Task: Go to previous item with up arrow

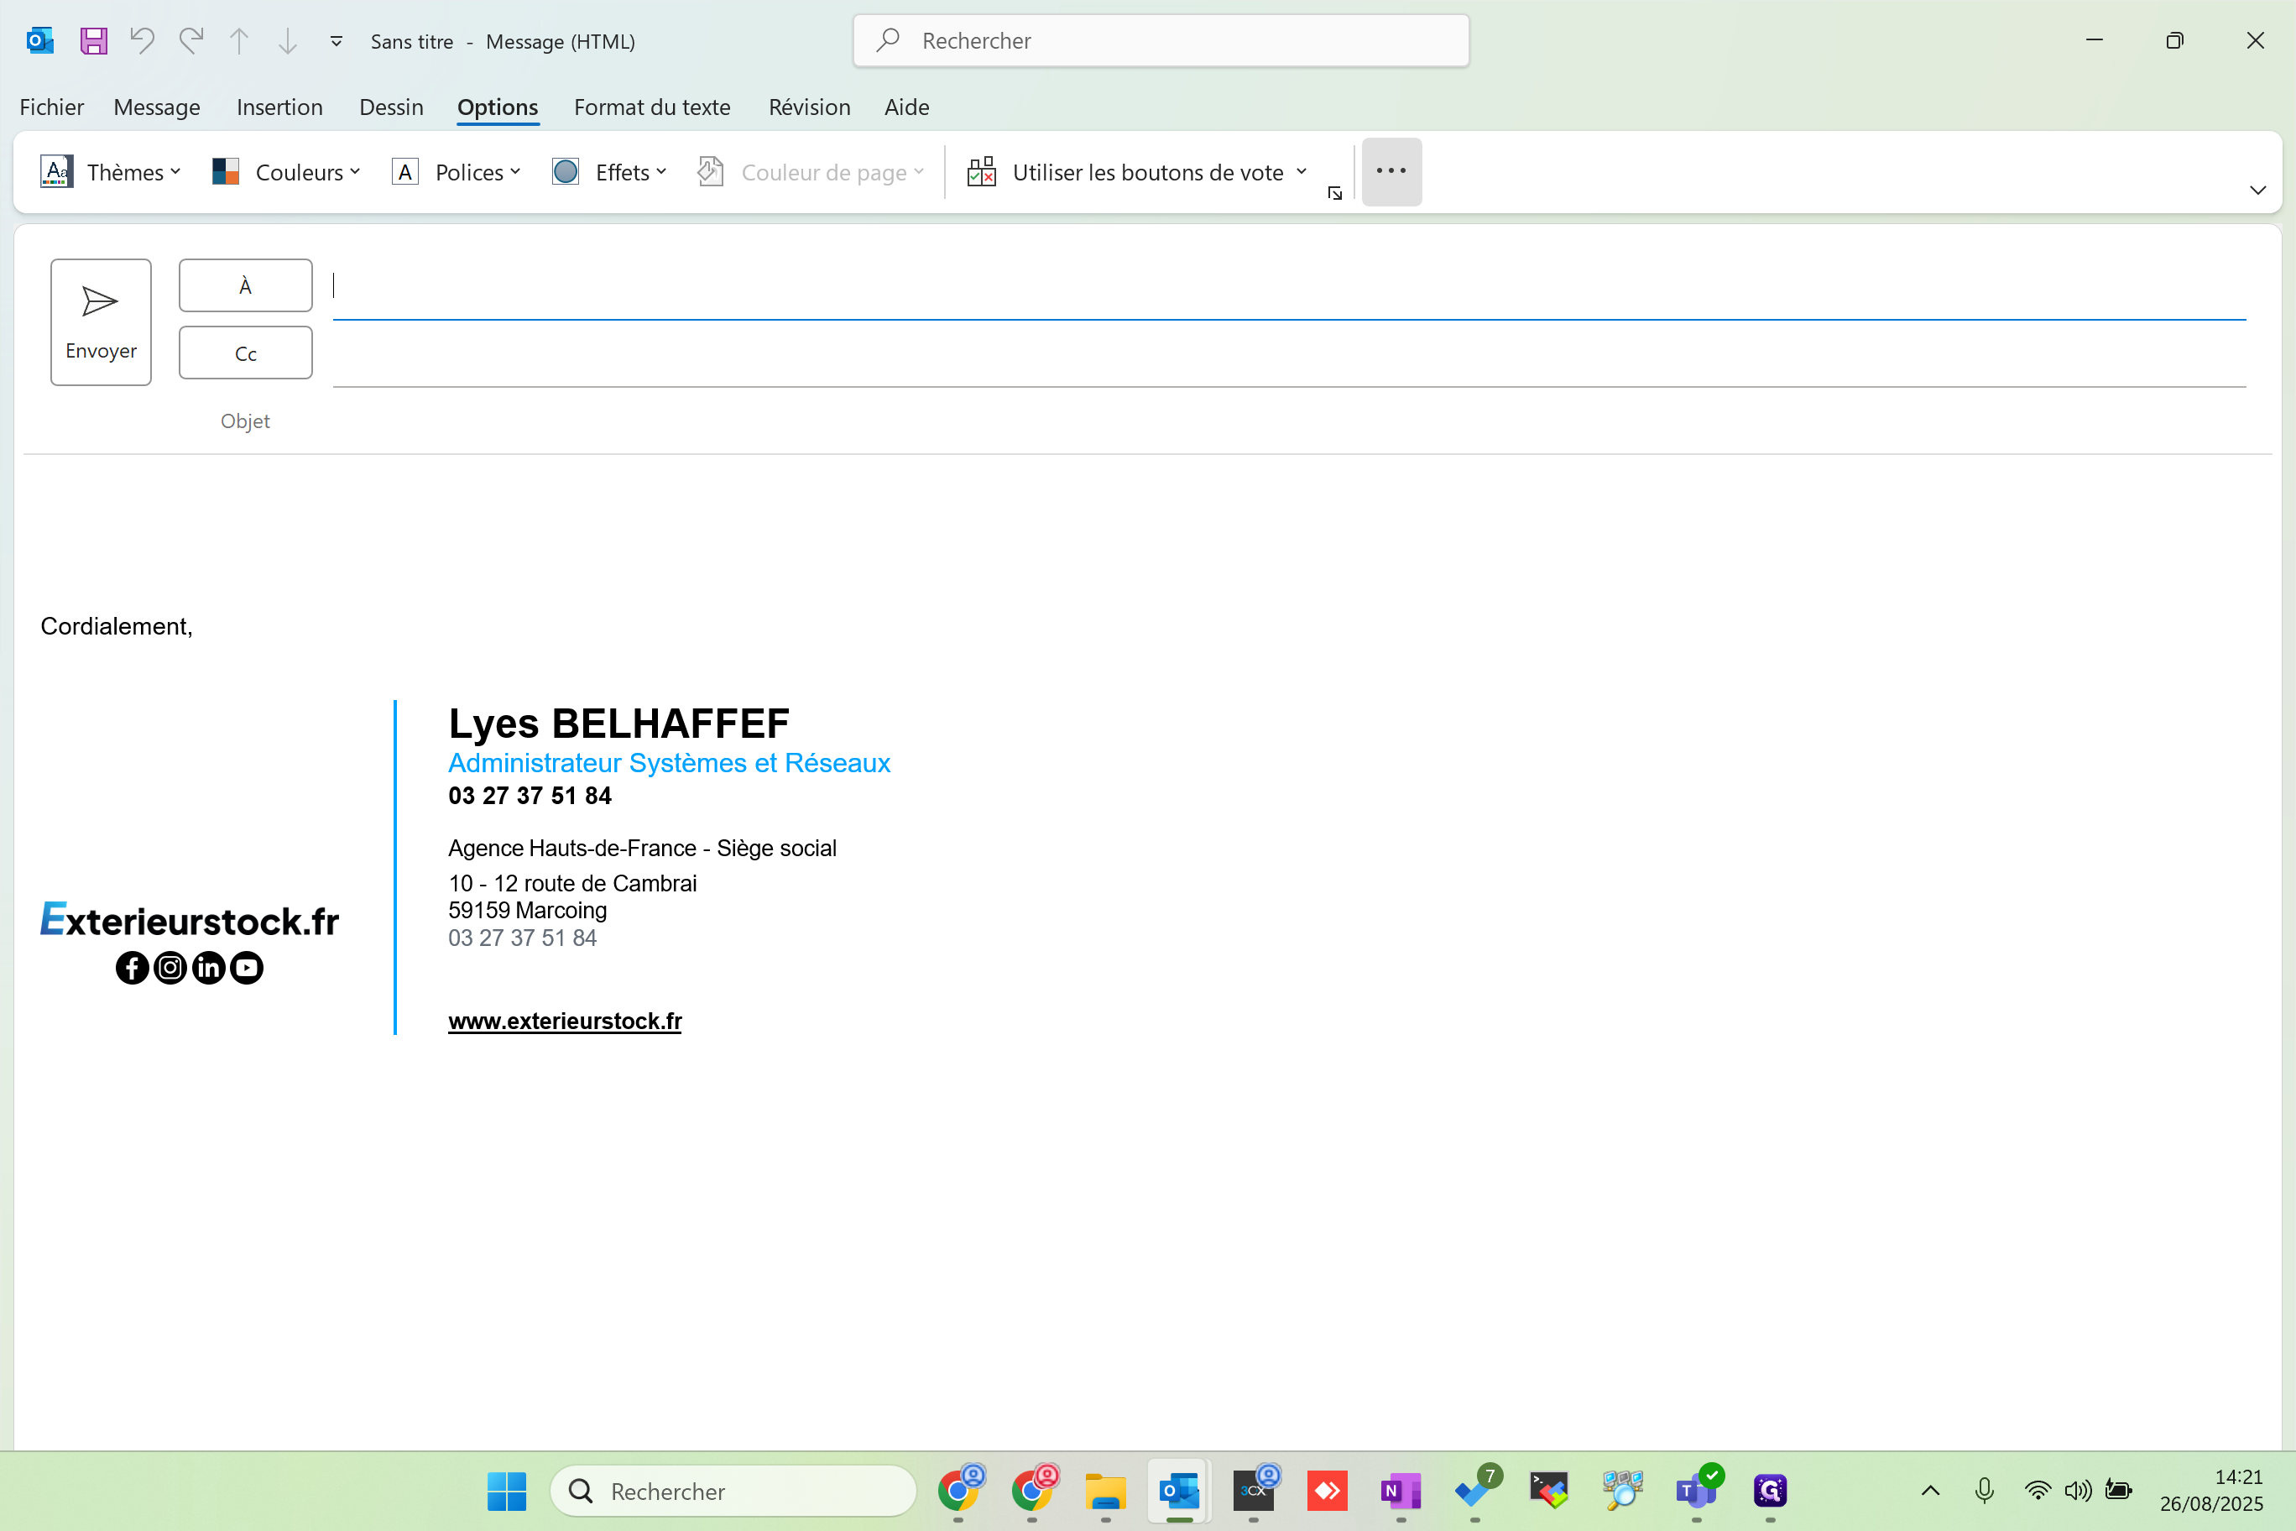Action: (239, 41)
